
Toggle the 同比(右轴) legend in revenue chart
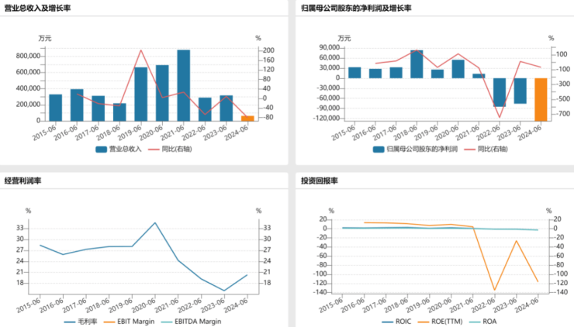(x=170, y=150)
